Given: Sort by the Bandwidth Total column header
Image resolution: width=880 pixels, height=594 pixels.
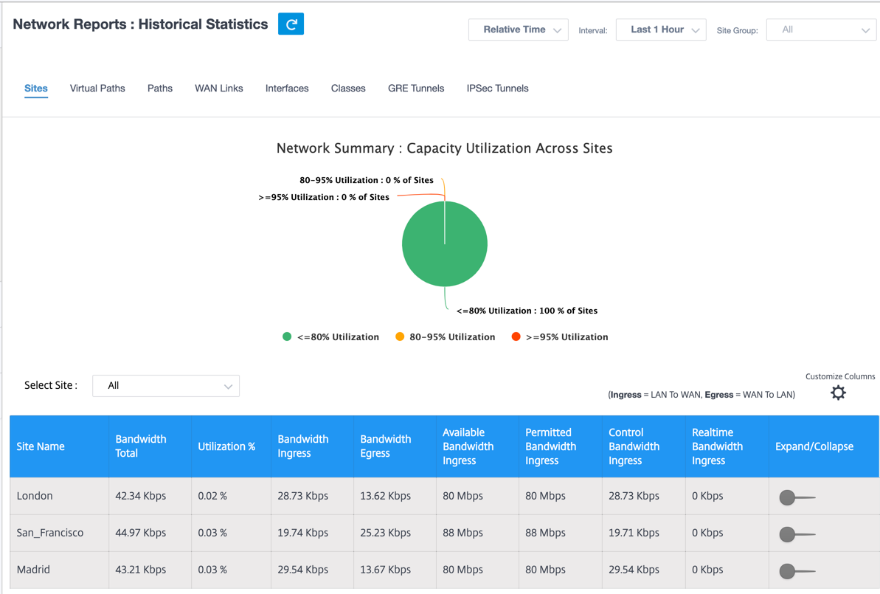Looking at the screenshot, I should [x=150, y=446].
